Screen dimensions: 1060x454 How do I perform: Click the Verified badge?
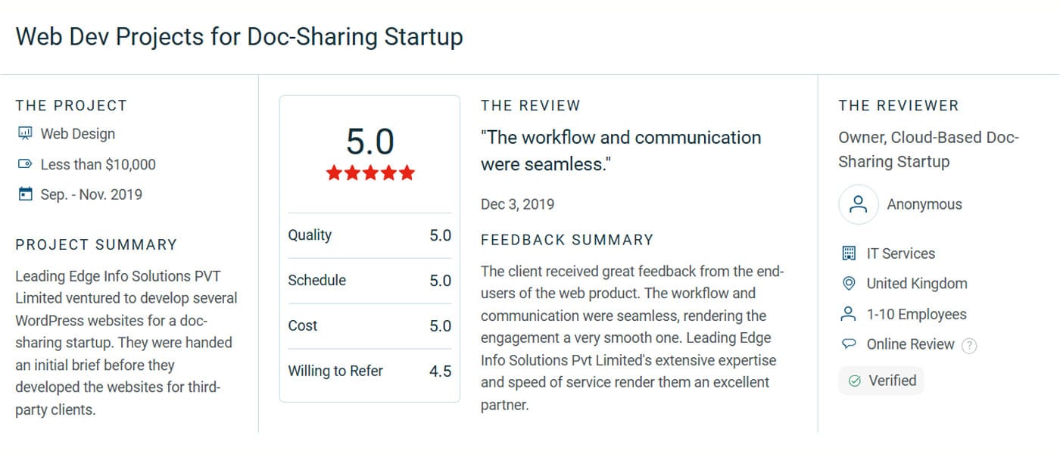881,381
